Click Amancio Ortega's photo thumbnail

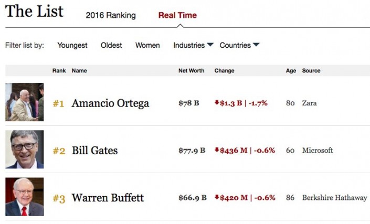coord(25,102)
